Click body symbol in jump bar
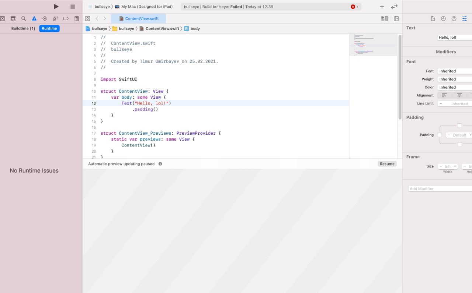 [x=192, y=28]
